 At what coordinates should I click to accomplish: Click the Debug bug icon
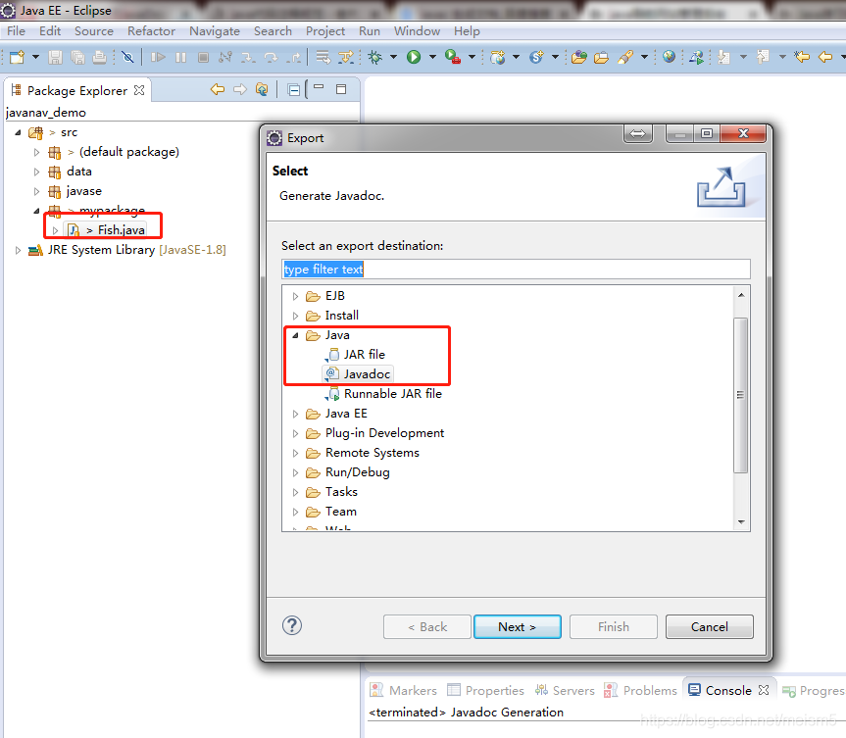tap(375, 57)
